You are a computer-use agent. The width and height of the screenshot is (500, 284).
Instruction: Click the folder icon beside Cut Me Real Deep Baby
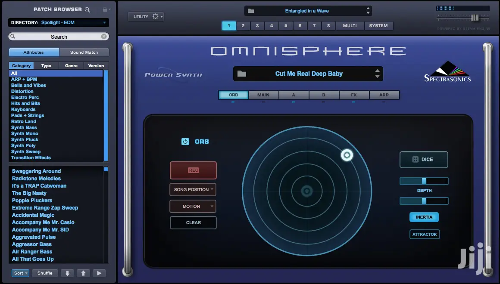click(x=242, y=74)
